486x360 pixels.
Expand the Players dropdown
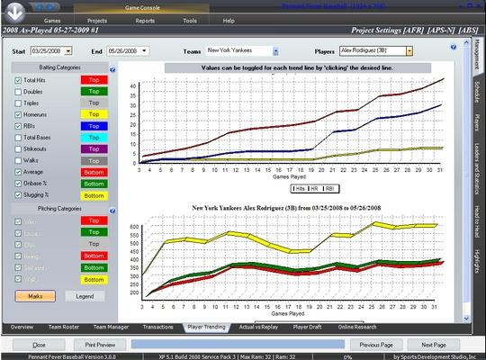(x=409, y=51)
